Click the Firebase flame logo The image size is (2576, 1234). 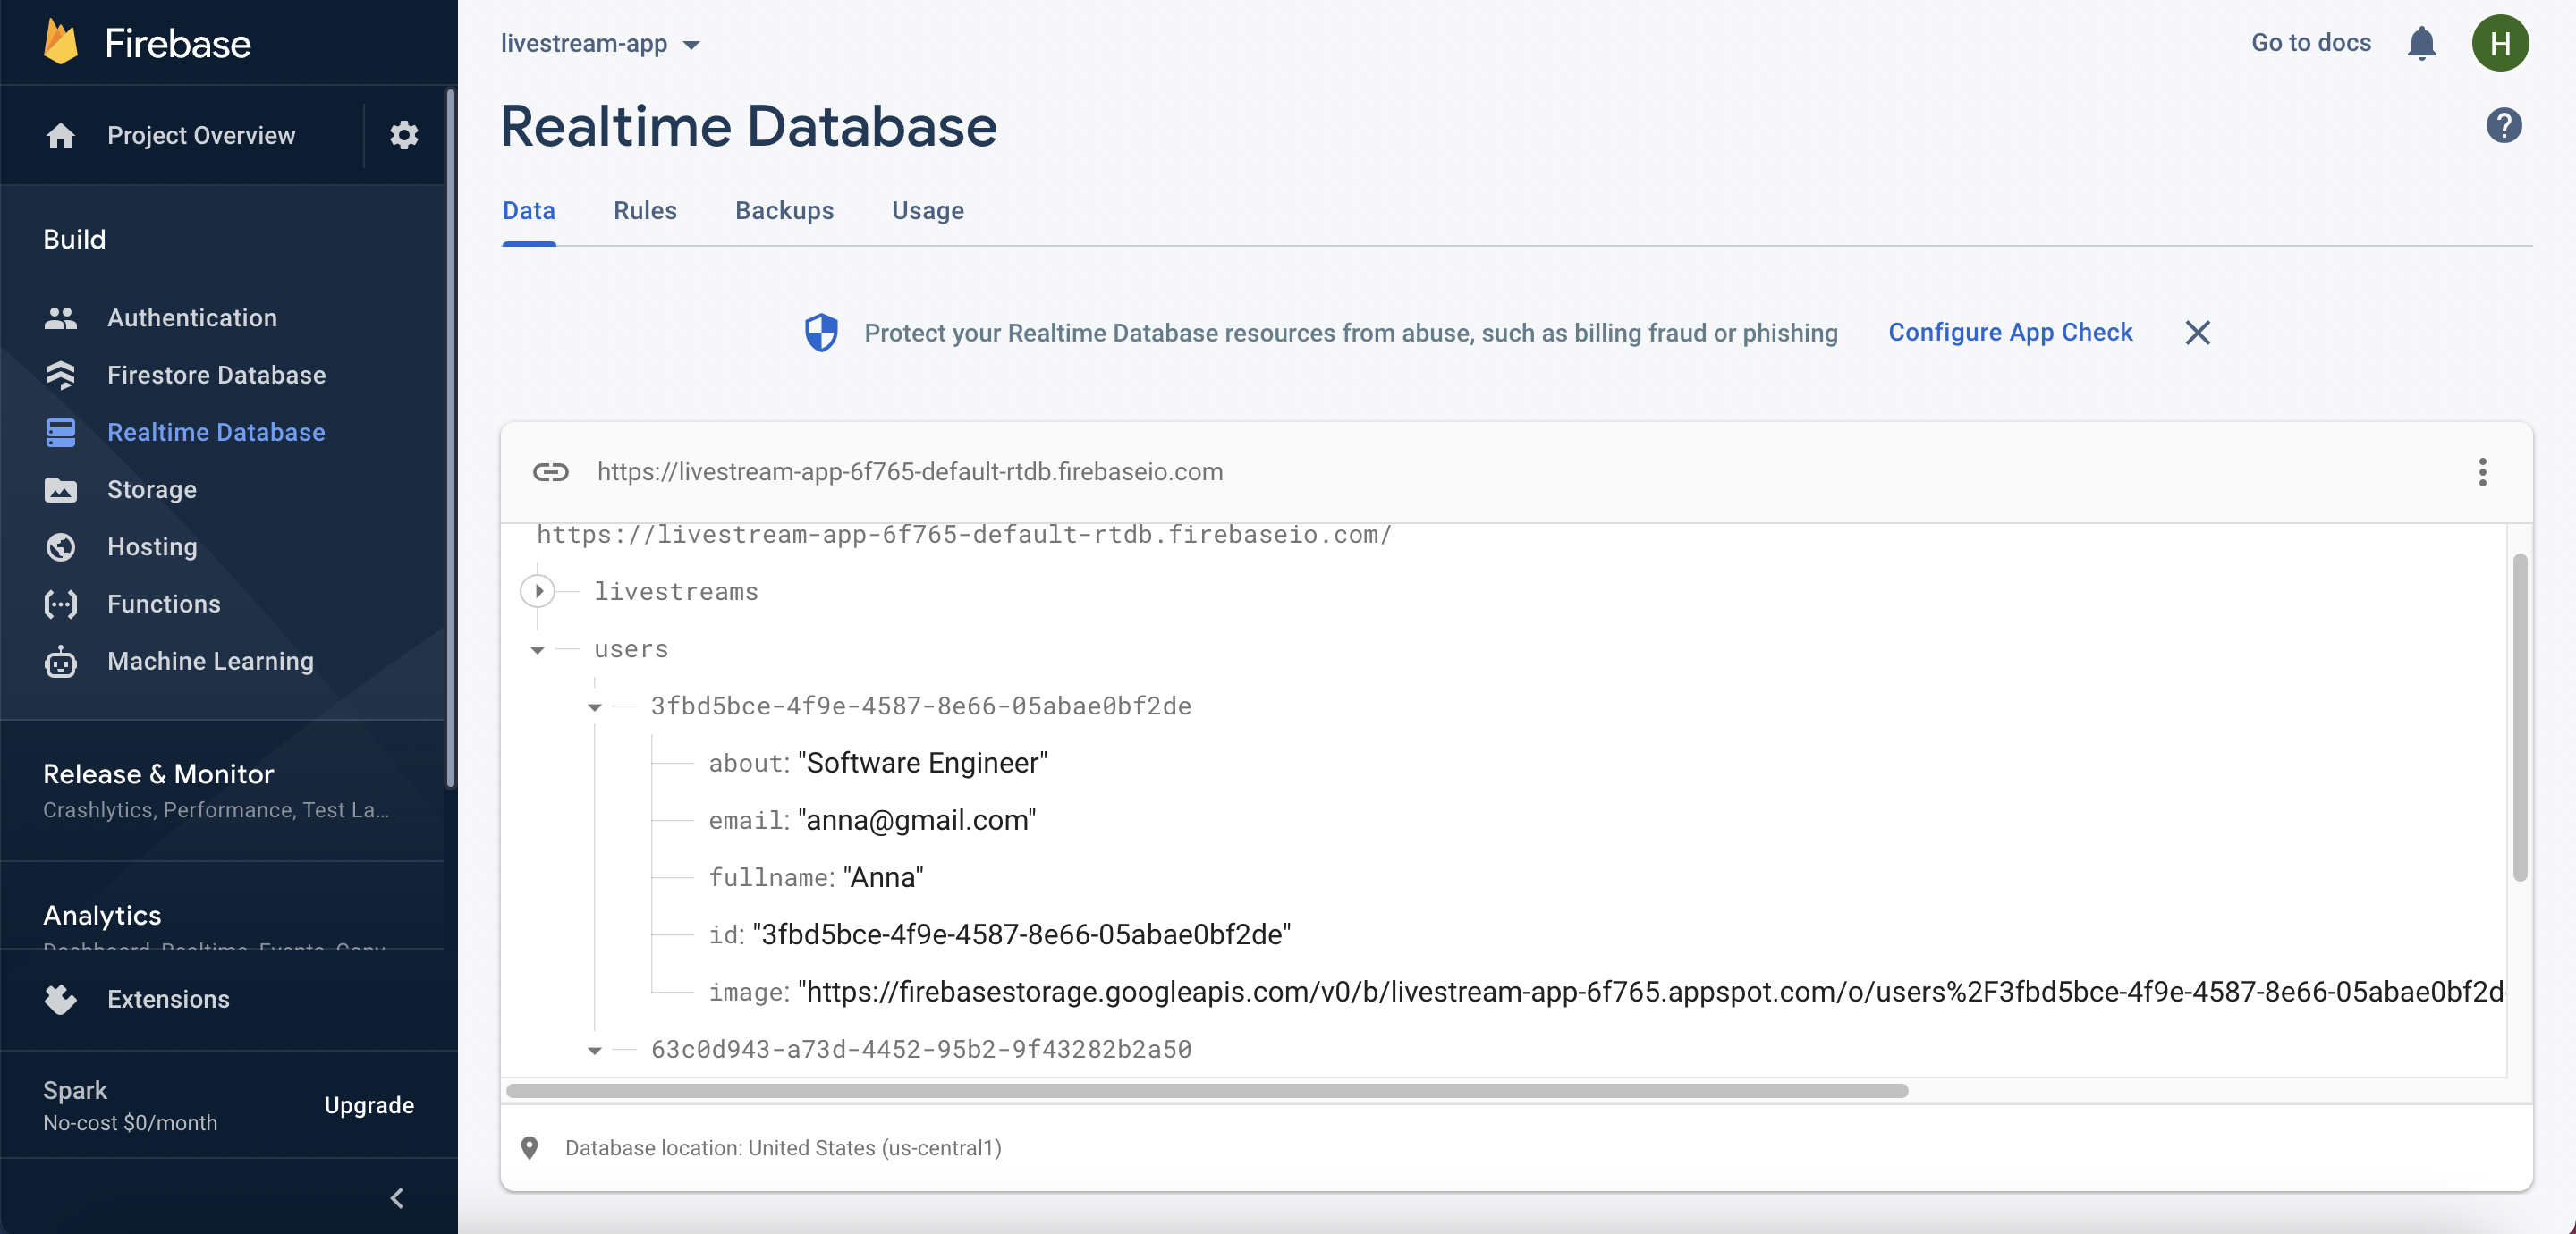click(x=60, y=43)
